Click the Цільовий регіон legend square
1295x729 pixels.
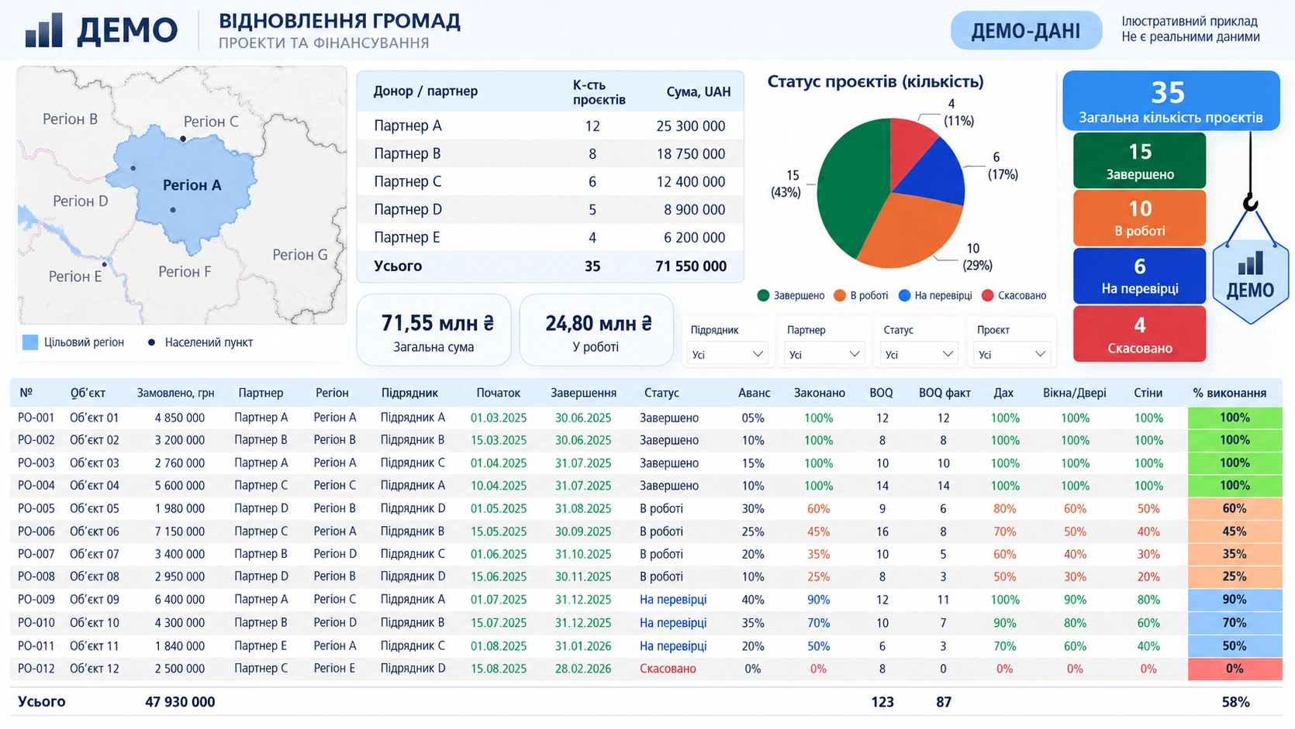(30, 342)
